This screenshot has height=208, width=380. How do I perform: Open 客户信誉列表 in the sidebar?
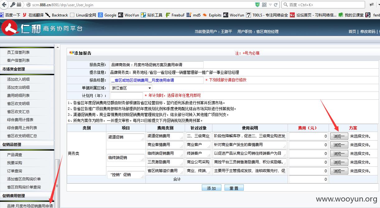18,61
